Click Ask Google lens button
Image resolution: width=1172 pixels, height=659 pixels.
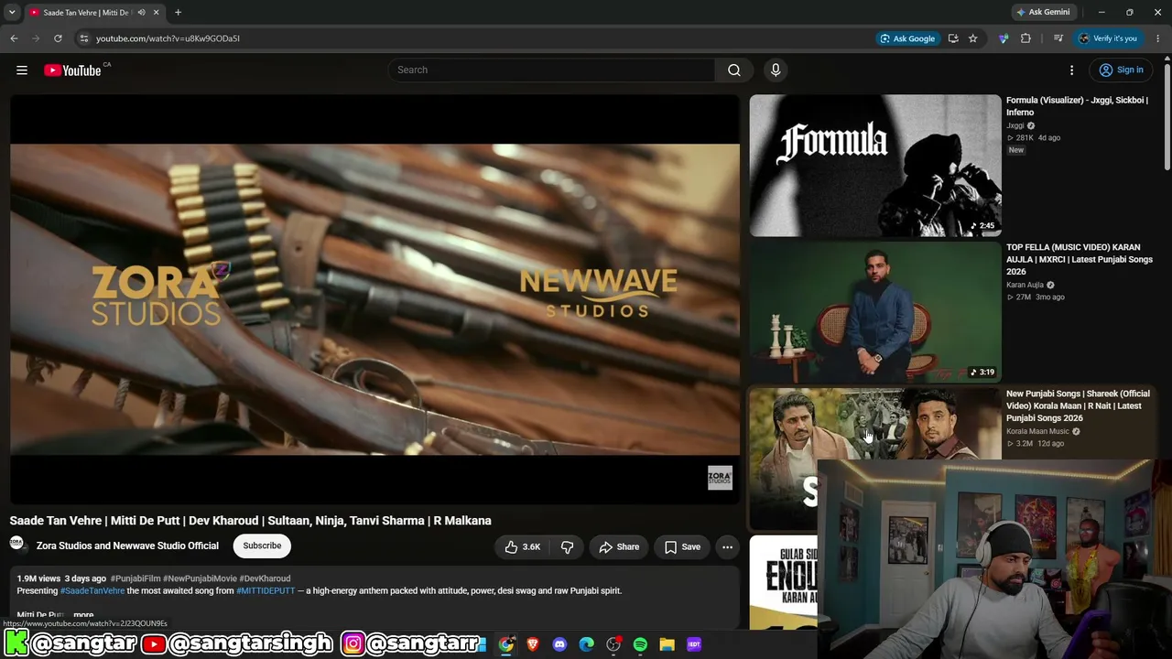pyautogui.click(x=907, y=38)
